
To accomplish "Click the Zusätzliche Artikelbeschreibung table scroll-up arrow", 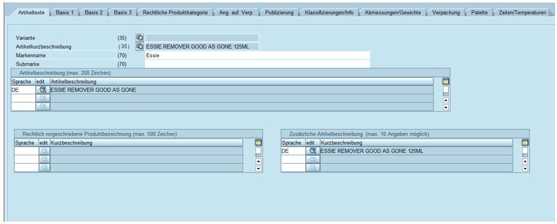I will point(525,161).
